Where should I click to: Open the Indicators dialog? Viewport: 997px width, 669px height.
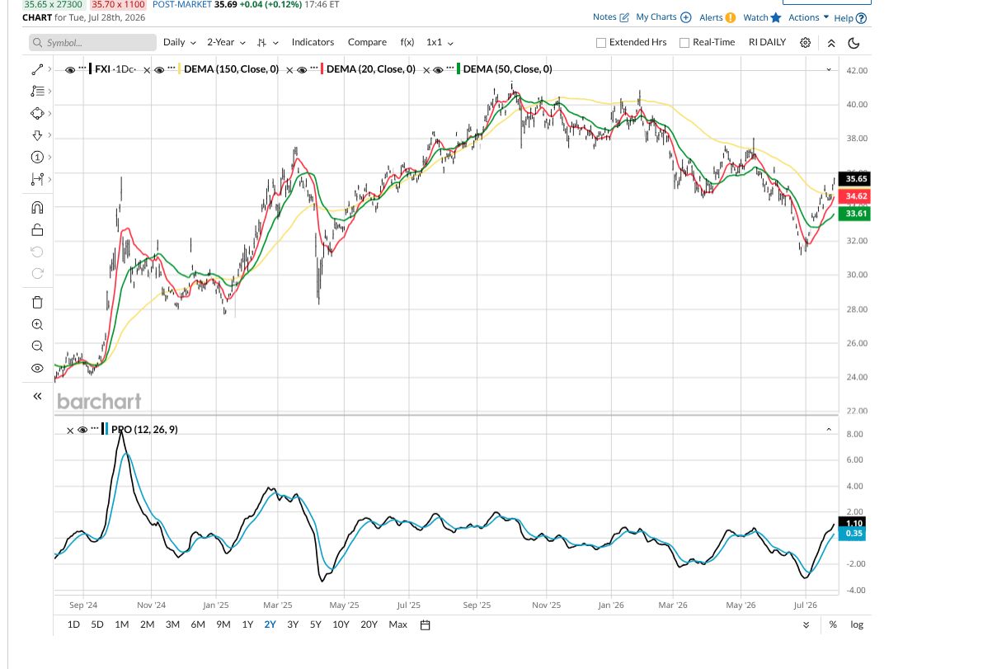(x=313, y=42)
